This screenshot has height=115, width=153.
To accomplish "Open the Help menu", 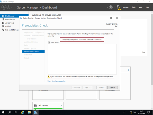I will (148, 7).
